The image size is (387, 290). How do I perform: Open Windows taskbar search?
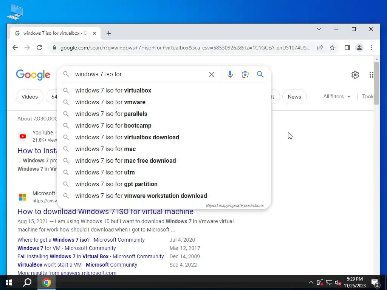coord(27,282)
